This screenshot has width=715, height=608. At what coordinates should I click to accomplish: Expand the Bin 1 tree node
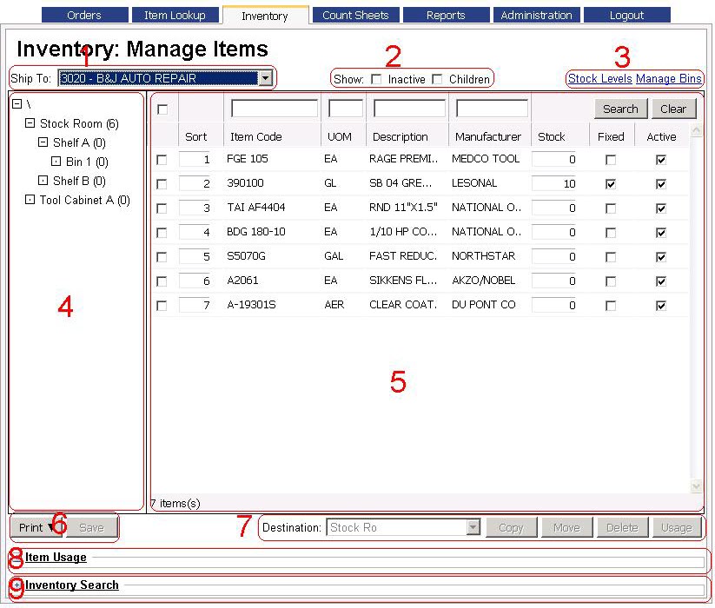[x=56, y=162]
